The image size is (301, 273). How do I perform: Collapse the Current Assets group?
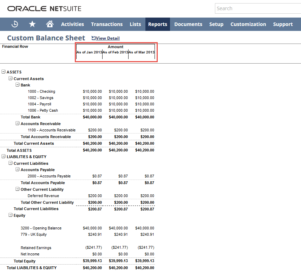11,78
